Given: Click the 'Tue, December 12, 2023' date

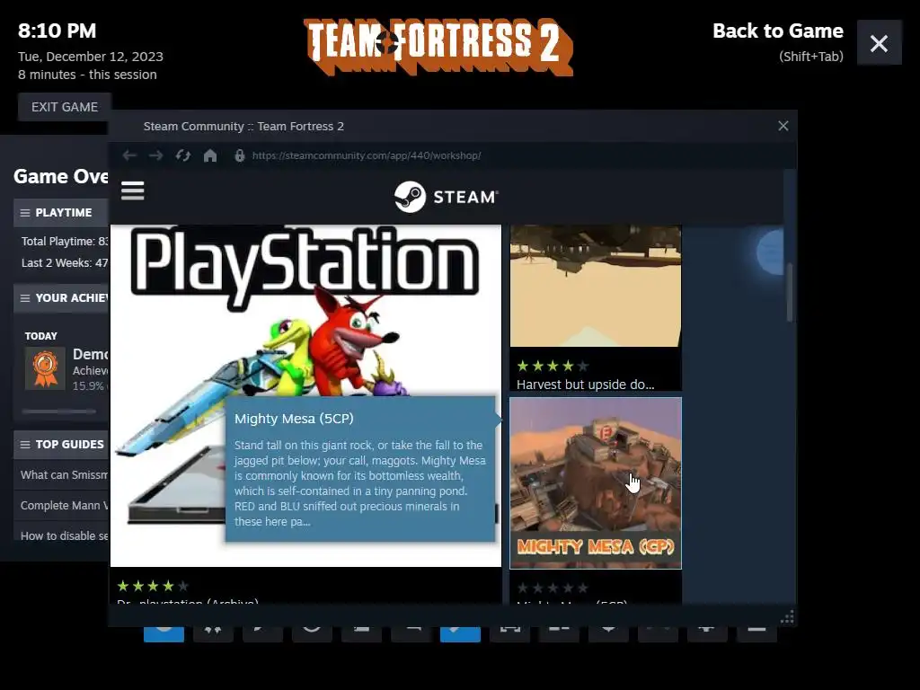Looking at the screenshot, I should (91, 57).
